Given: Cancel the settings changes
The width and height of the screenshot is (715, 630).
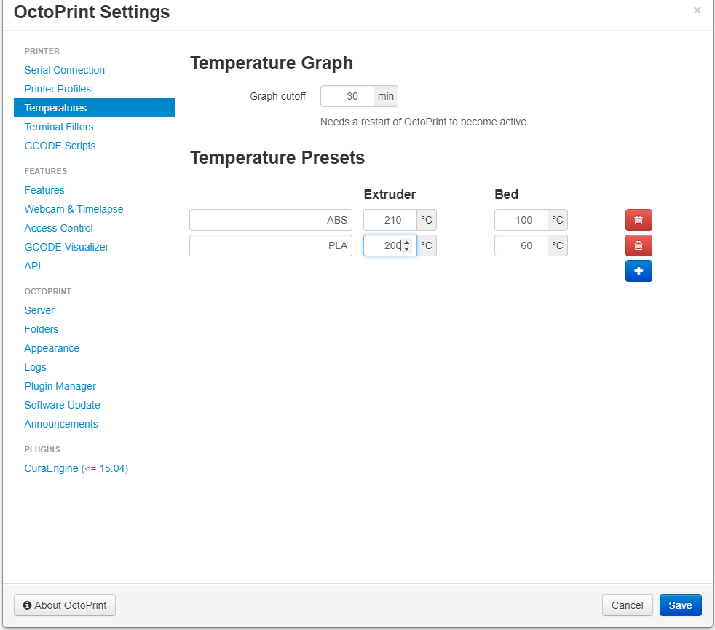Looking at the screenshot, I should coord(627,605).
